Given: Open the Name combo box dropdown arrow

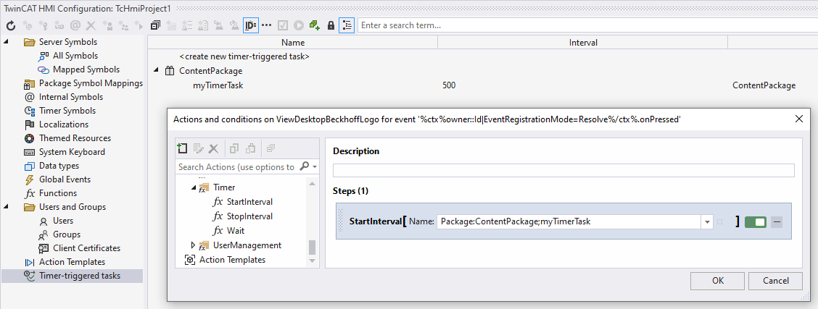Looking at the screenshot, I should pyautogui.click(x=707, y=221).
